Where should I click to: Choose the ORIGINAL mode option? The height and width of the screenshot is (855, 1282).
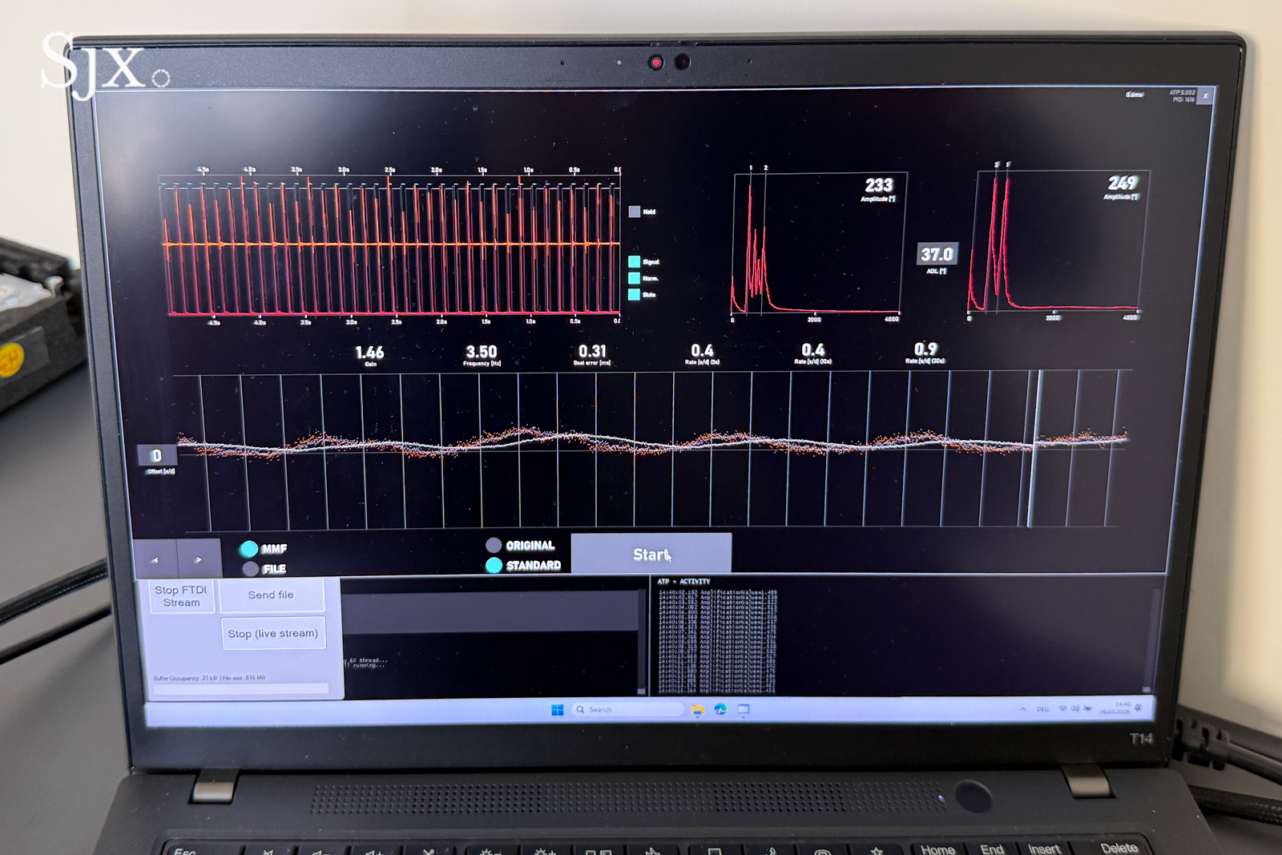(x=494, y=545)
